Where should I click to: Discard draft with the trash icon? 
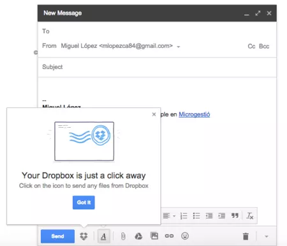coord(246,236)
